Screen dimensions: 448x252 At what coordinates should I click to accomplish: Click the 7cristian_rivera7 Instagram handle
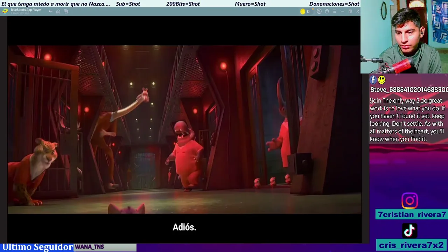[412, 215]
